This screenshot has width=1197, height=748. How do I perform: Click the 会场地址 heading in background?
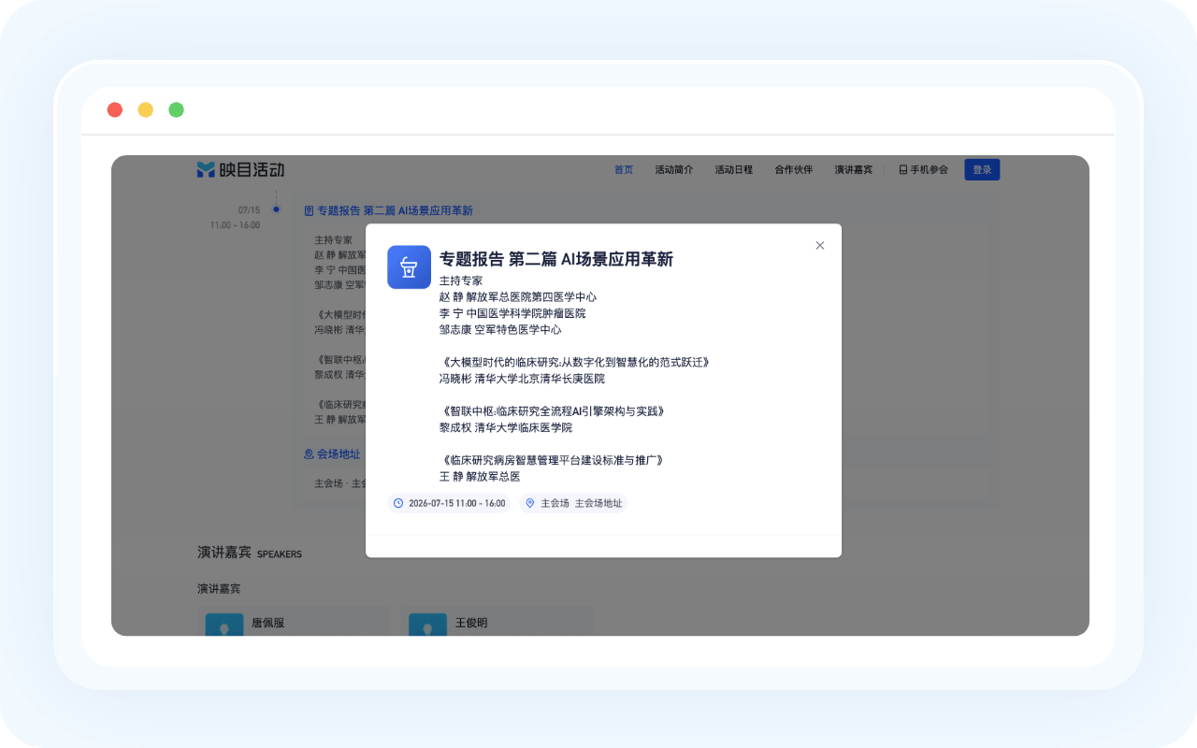click(332, 454)
